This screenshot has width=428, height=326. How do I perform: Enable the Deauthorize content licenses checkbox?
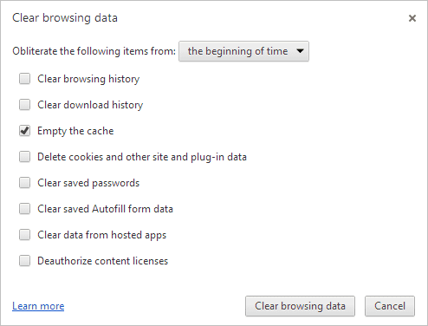[x=24, y=261]
